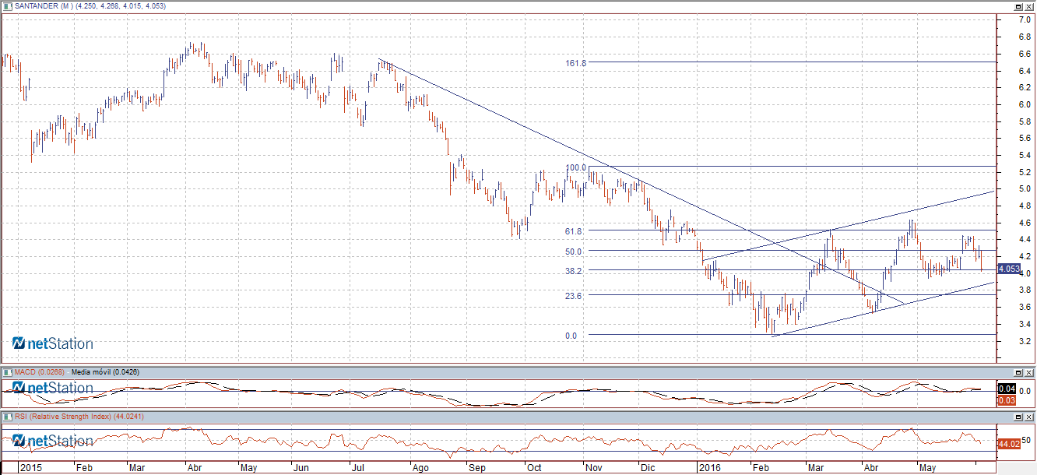1037x475 pixels.
Task: Click the 2016 year marker on time axis
Action: [709, 468]
